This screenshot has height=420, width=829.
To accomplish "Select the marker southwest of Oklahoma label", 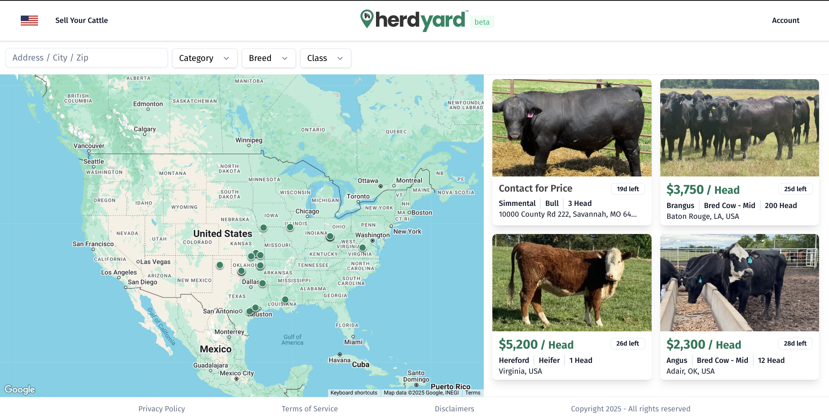I will coord(241,271).
